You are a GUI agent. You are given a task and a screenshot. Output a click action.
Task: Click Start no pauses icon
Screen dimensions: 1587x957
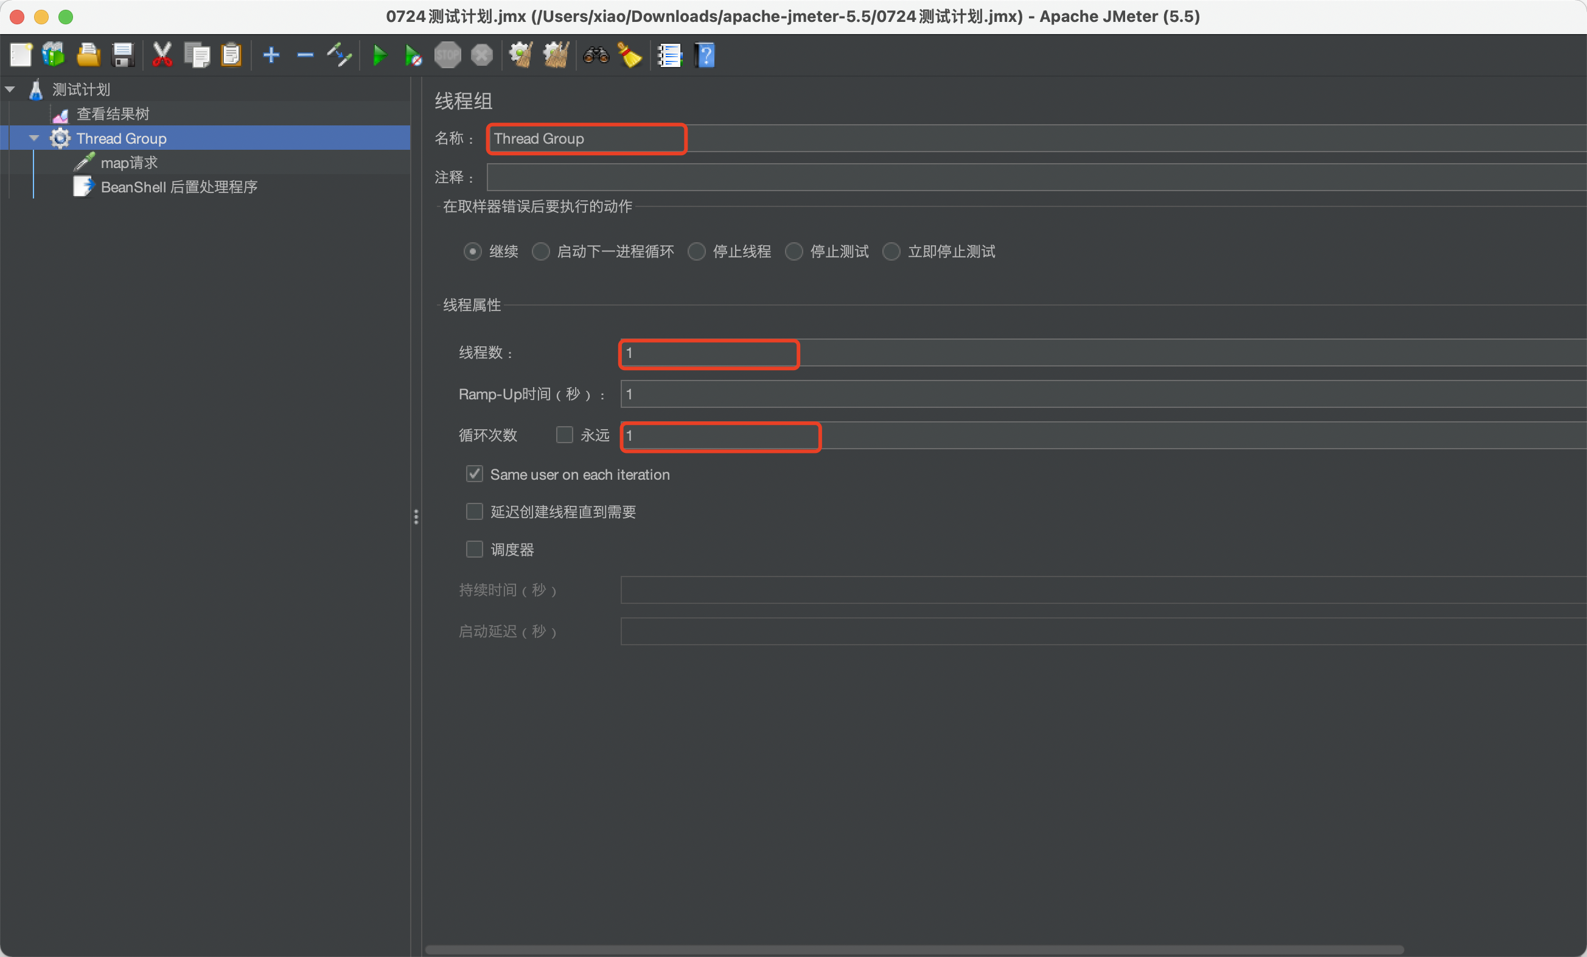click(x=413, y=55)
